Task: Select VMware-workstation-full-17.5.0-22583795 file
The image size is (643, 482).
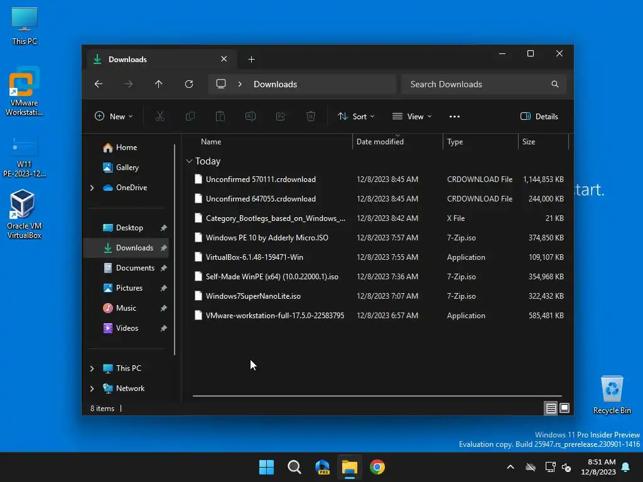Action: pos(379,316)
